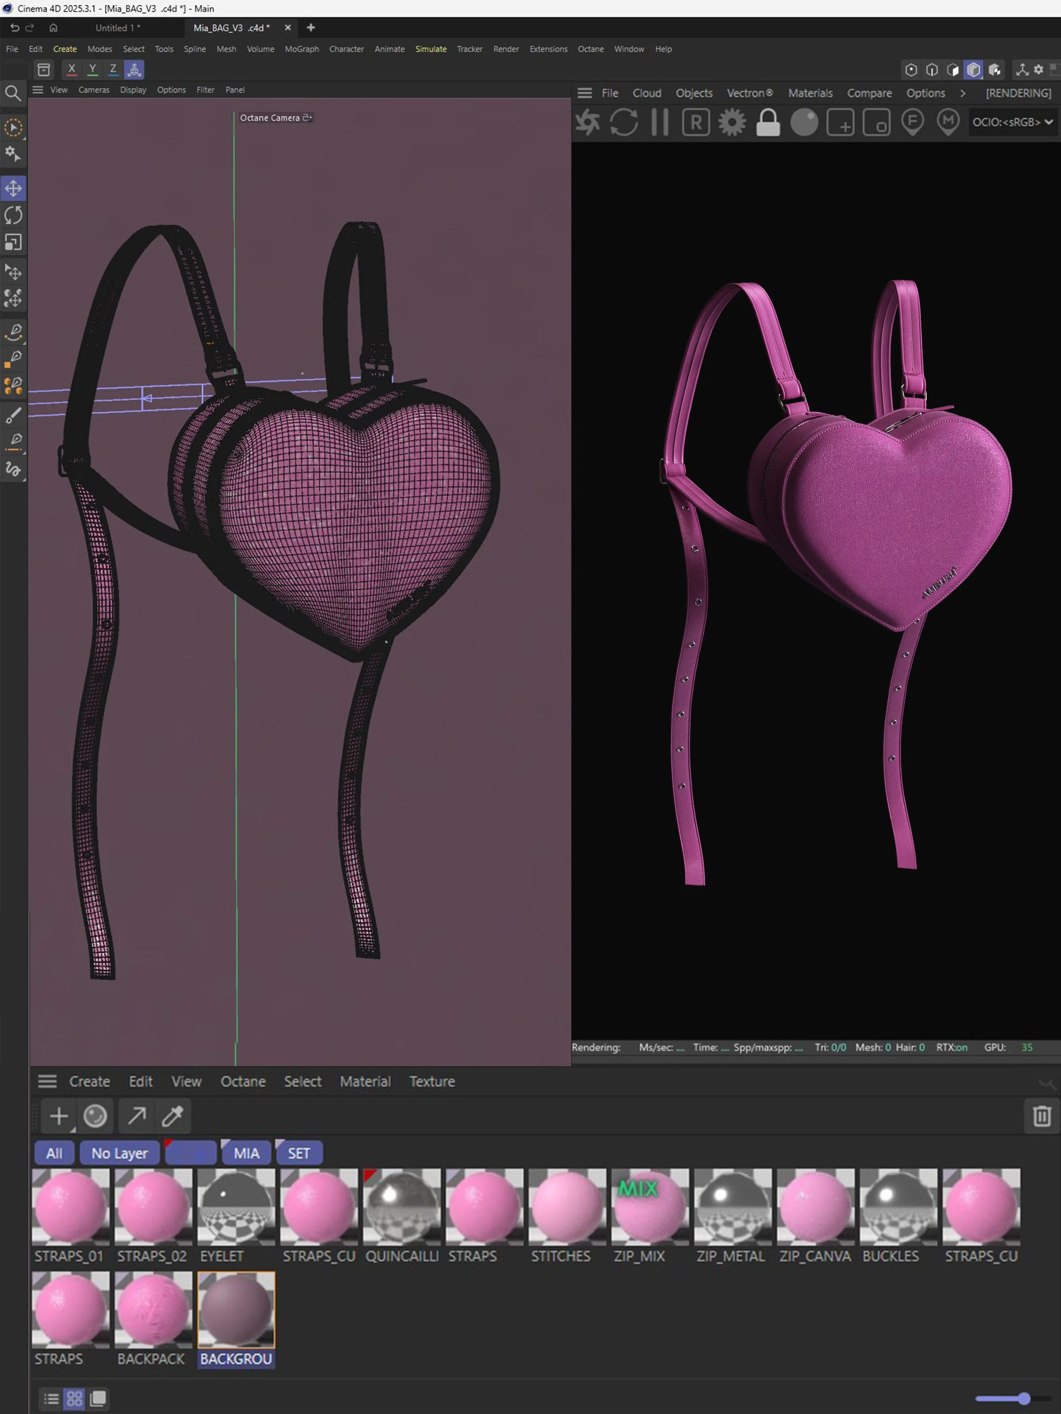Viewport: 1061px width, 1414px height.
Task: Select the material picker icon in Live Viewer
Action: 948,122
